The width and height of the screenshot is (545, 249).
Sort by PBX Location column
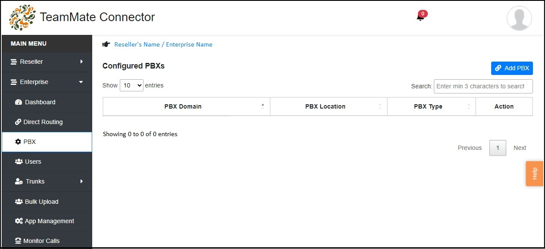coord(329,106)
